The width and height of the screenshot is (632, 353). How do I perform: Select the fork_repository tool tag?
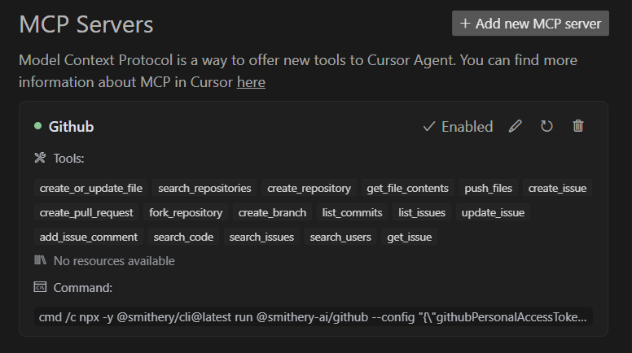(186, 212)
